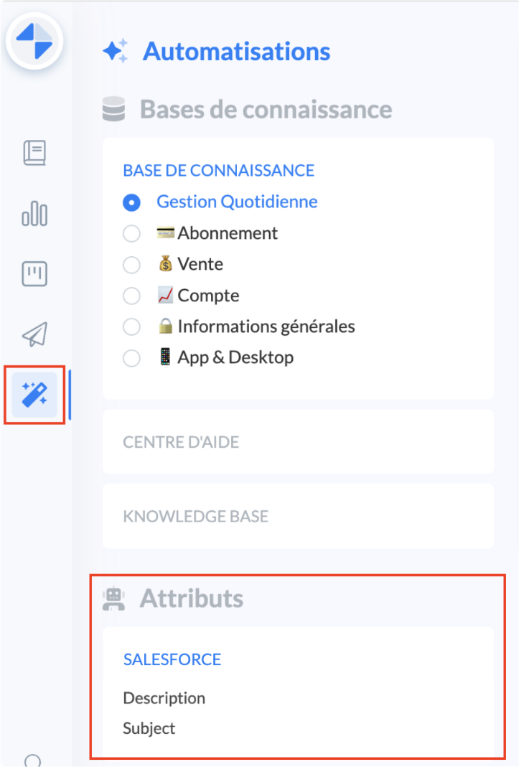
Task: Select the Abonnement radio button
Action: [x=131, y=234]
